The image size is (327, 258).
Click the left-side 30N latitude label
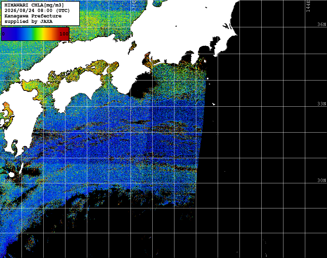pos(8,181)
